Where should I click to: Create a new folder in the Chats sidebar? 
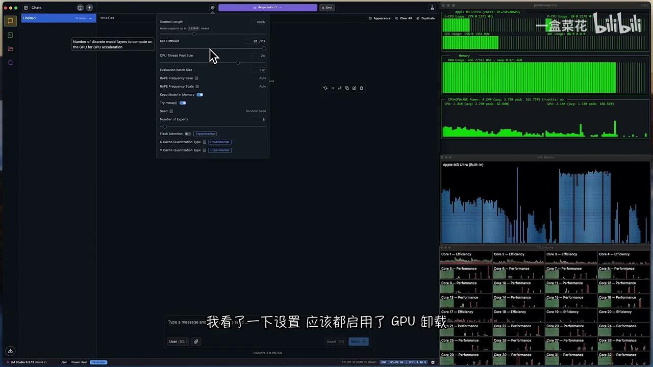tap(80, 7)
